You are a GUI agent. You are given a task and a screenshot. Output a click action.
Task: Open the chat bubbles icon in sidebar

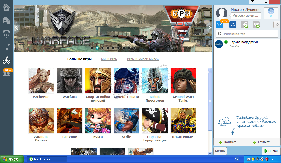6,21
